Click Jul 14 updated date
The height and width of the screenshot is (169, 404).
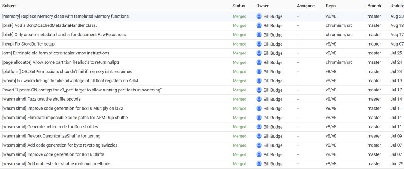(396, 99)
